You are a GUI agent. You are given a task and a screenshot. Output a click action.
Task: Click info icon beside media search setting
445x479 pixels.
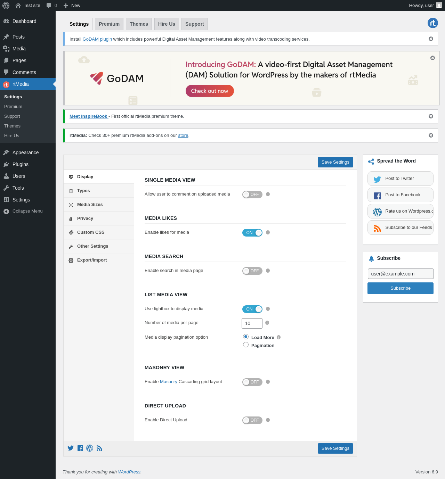(268, 271)
